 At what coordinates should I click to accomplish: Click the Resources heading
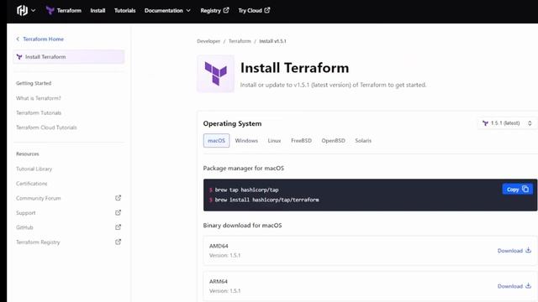point(28,154)
